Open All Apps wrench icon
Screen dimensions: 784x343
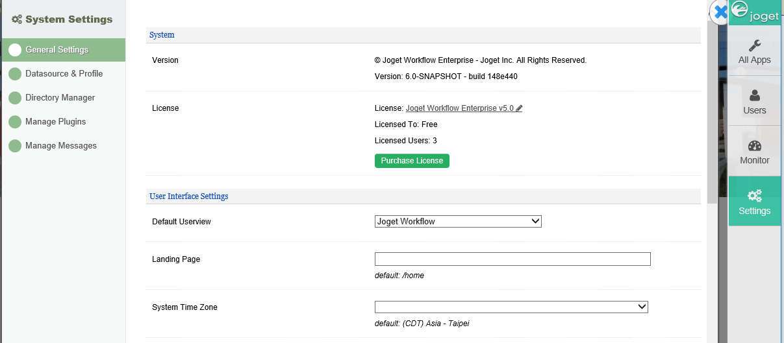[x=754, y=45]
